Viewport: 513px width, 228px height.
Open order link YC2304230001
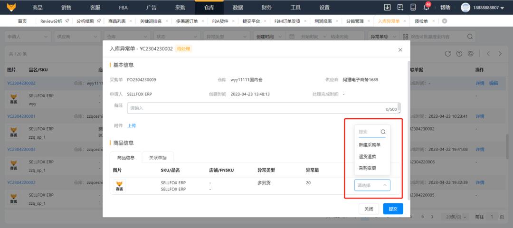point(21,116)
